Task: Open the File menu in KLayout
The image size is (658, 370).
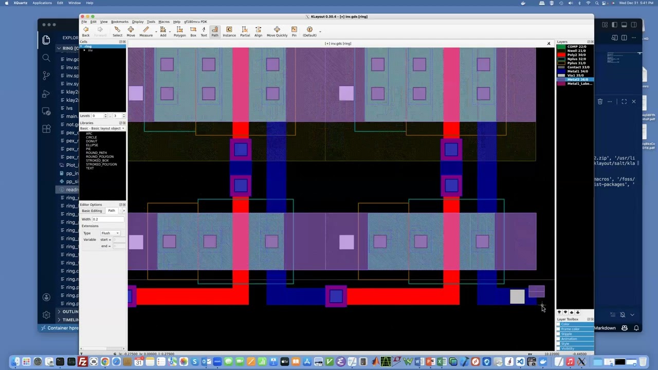Action: pos(84,22)
